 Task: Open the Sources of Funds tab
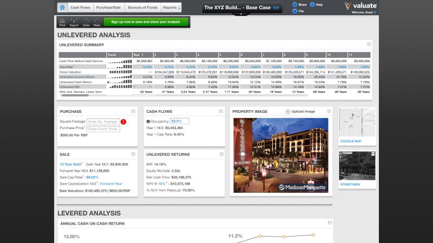coord(142,8)
